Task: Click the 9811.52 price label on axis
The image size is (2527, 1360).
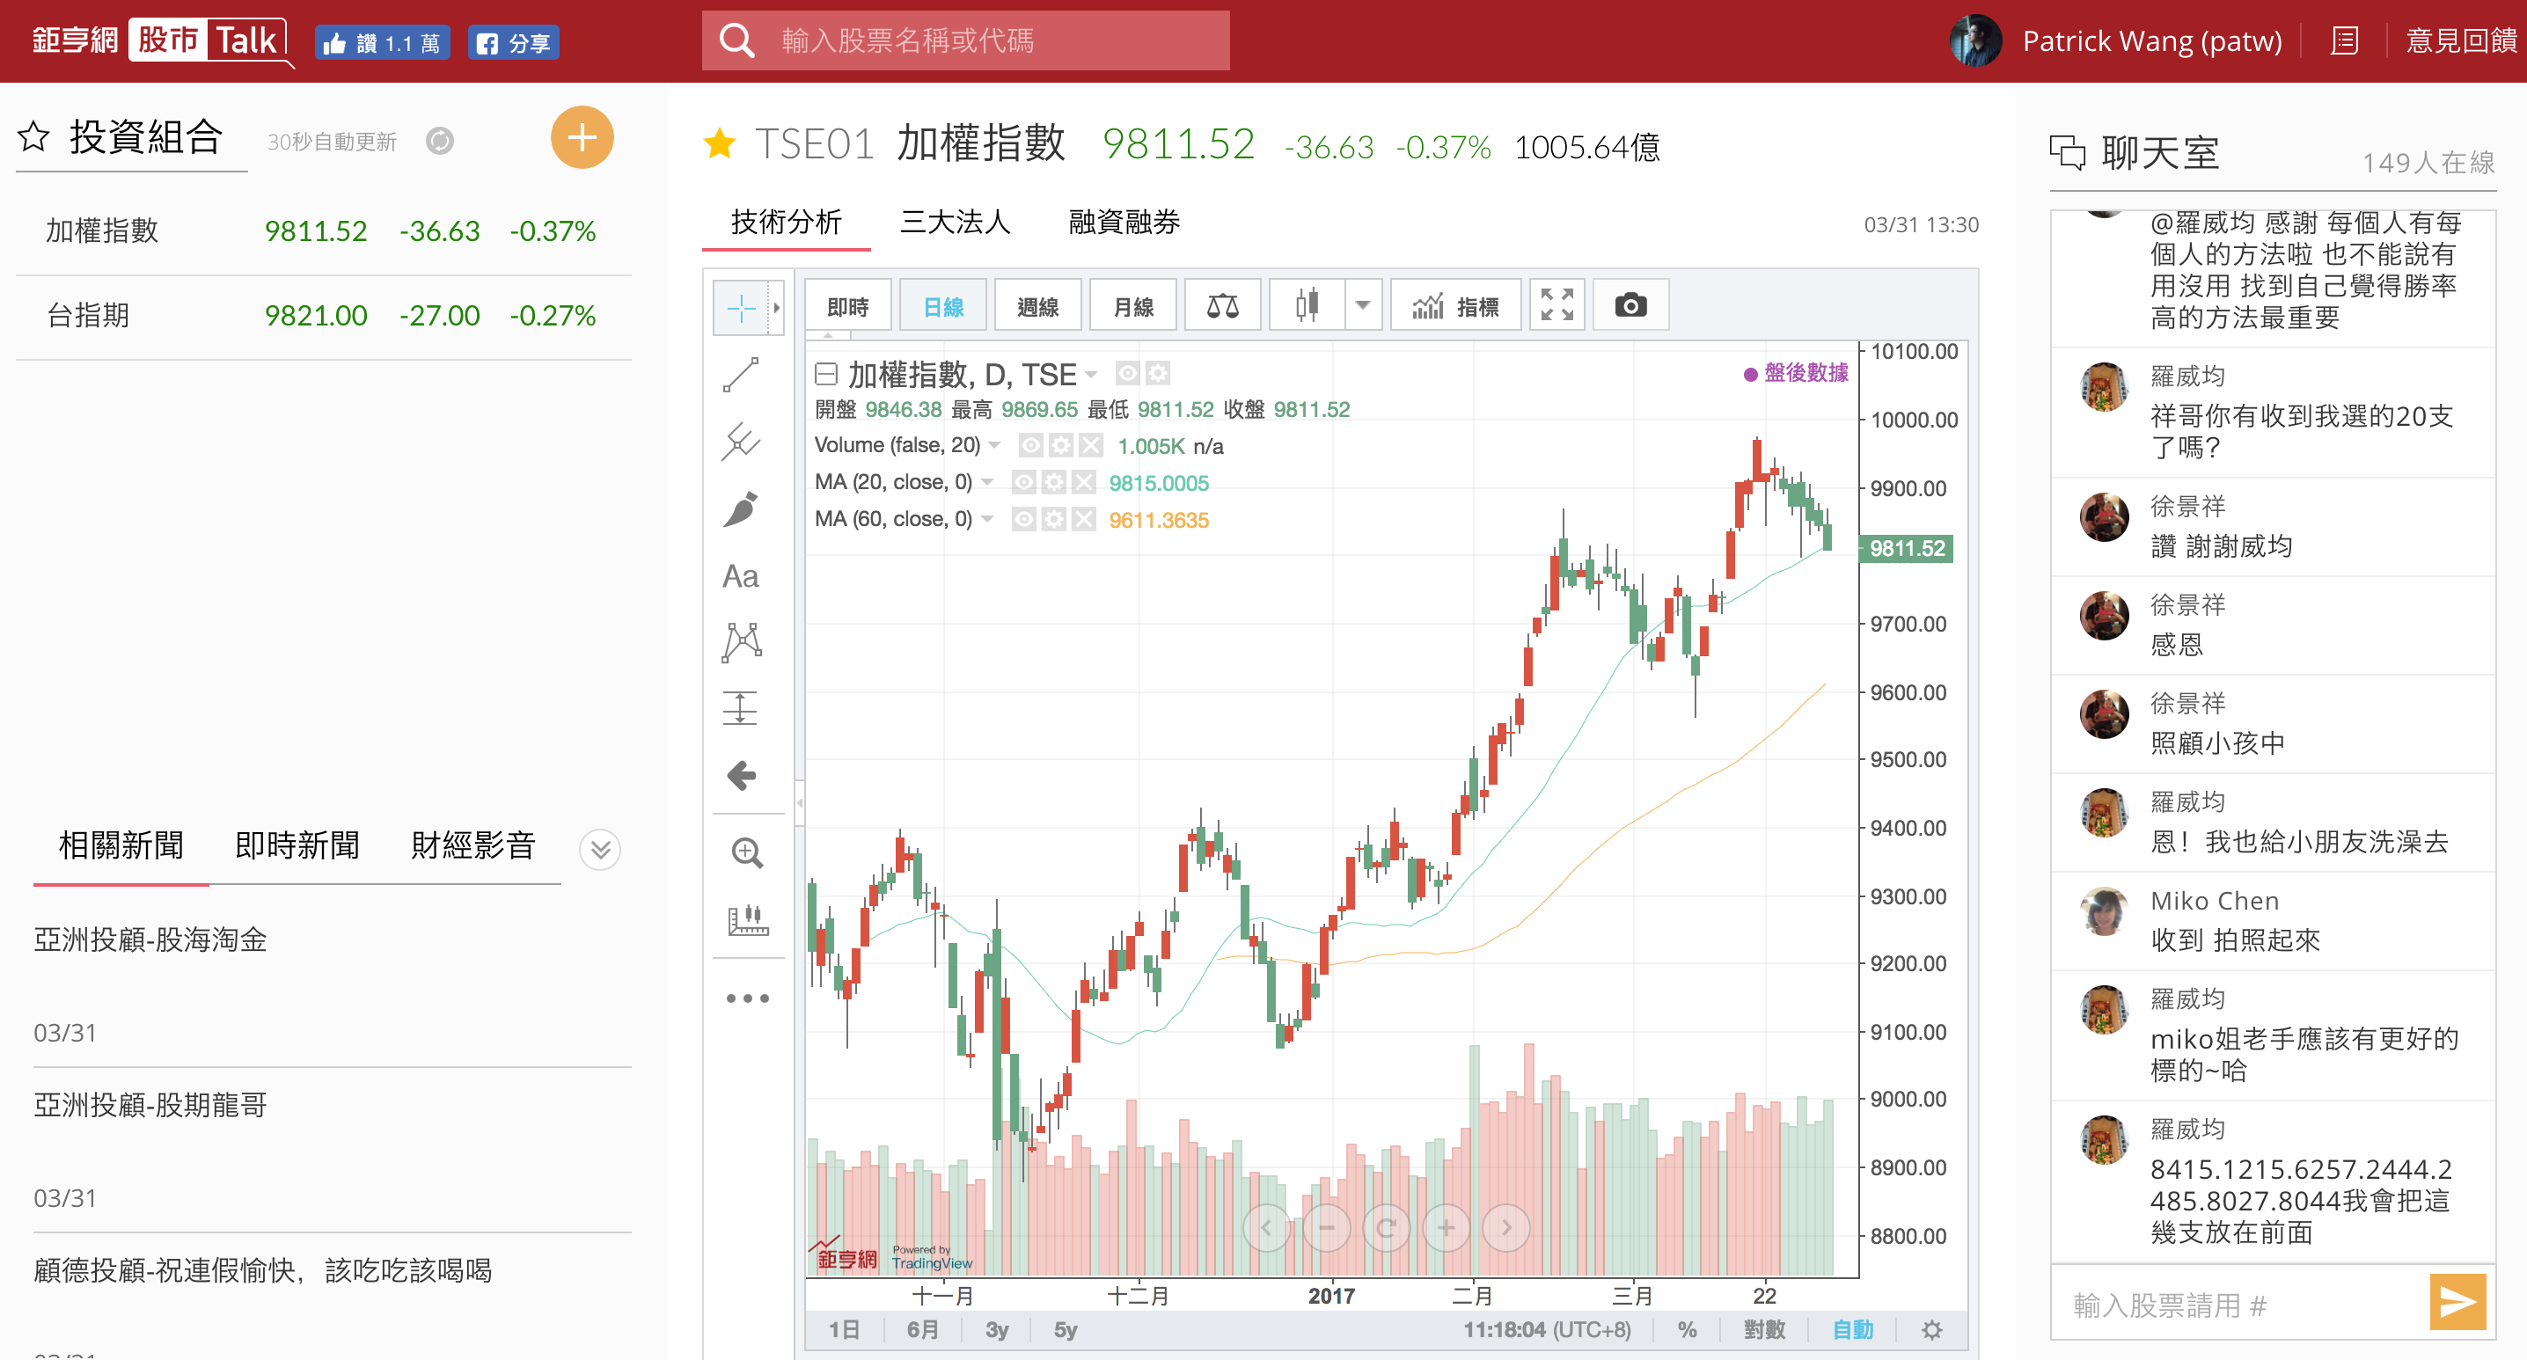Action: 1906,548
